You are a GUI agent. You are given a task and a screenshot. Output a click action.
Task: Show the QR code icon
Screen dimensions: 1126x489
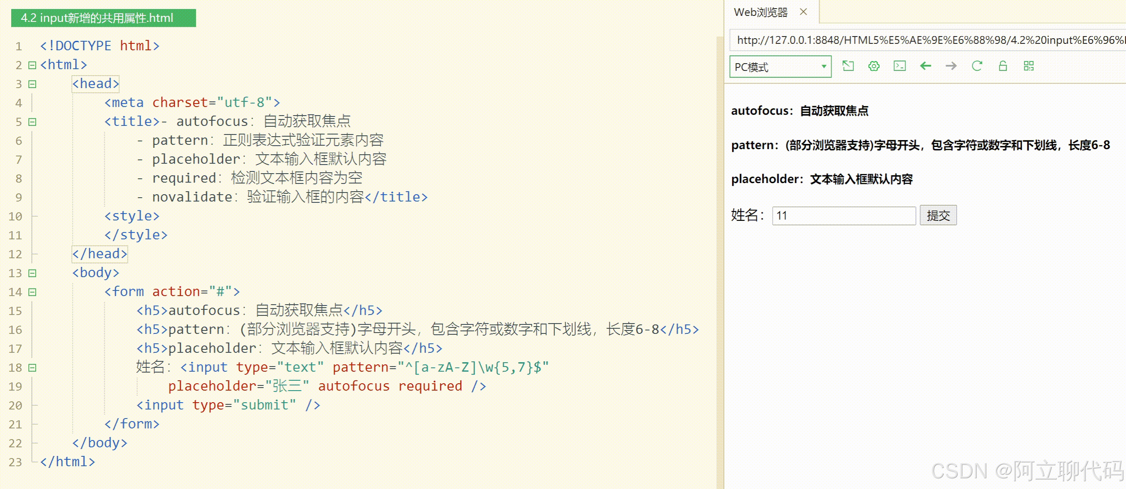click(1028, 66)
